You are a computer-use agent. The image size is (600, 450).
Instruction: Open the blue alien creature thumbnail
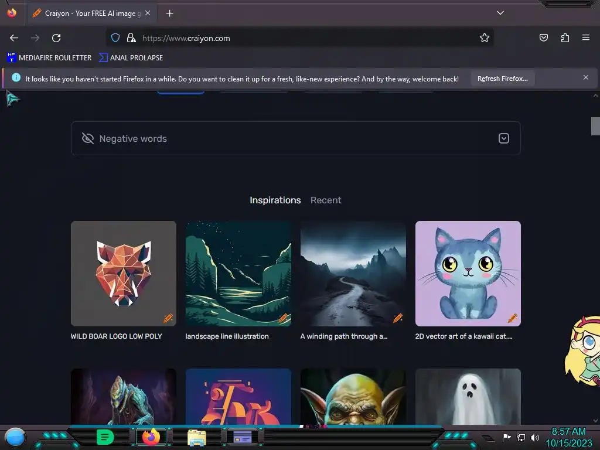pyautogui.click(x=124, y=397)
